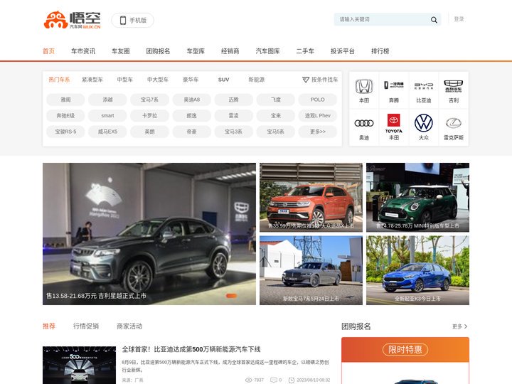Click the comment bubble icon on article

[273, 380]
